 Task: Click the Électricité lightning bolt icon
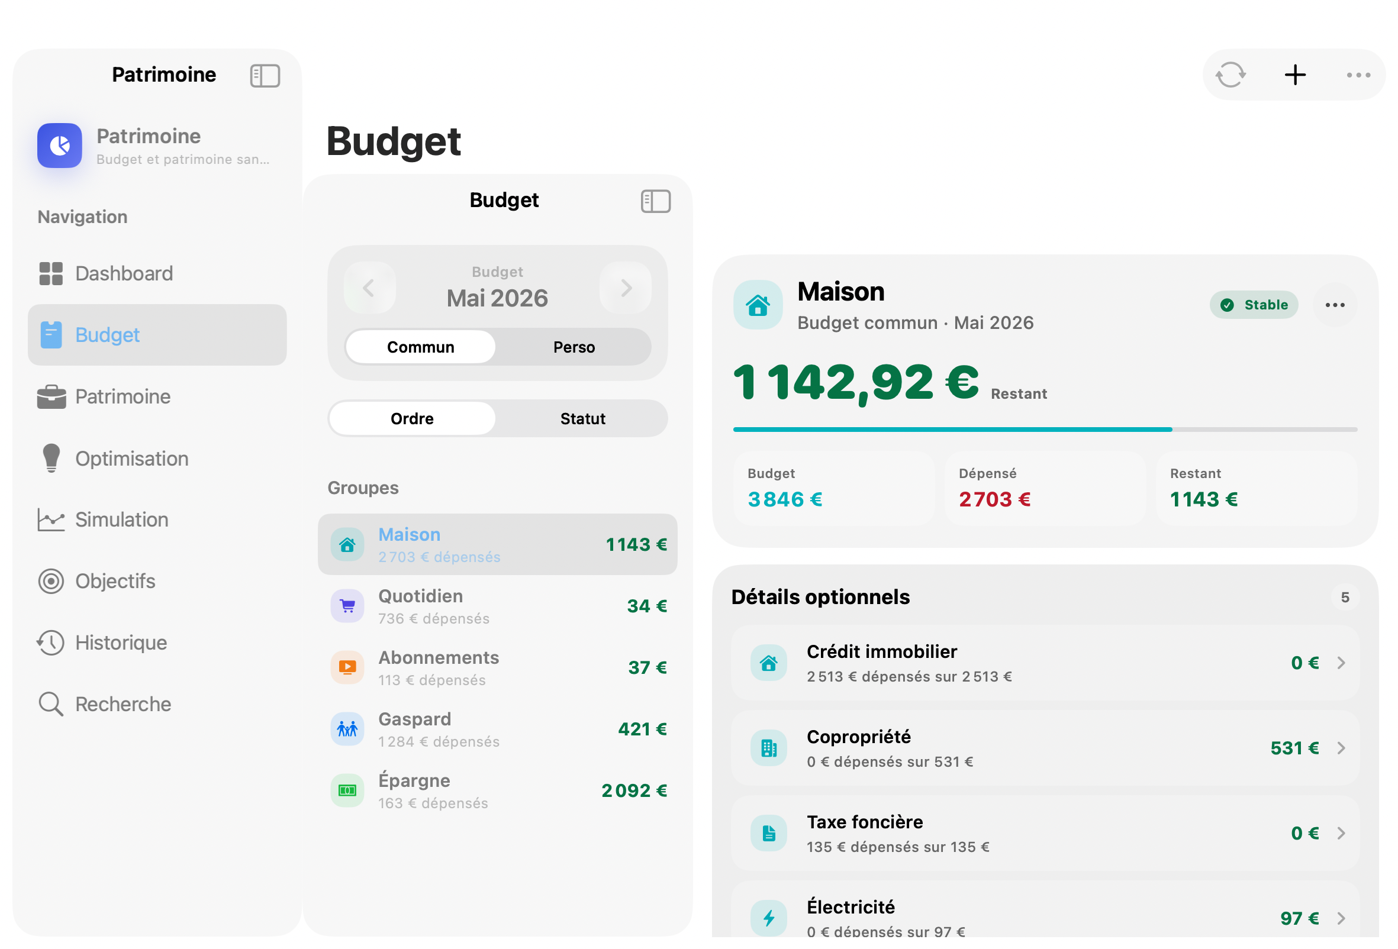tap(769, 918)
